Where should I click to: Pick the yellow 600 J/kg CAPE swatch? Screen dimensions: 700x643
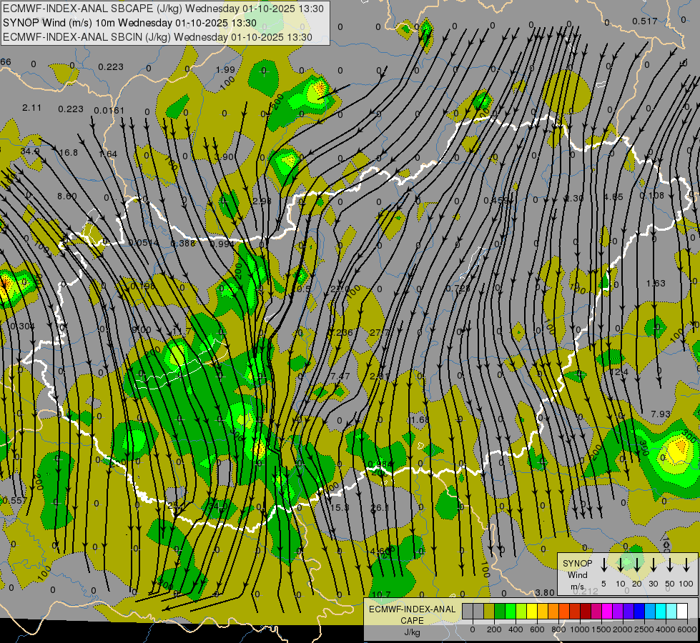coord(532,612)
